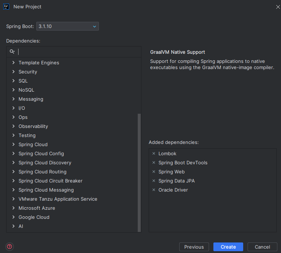281x253 pixels.
Task: Expand the Spring Cloud Circuit Breaker chevron
Action: [13, 181]
